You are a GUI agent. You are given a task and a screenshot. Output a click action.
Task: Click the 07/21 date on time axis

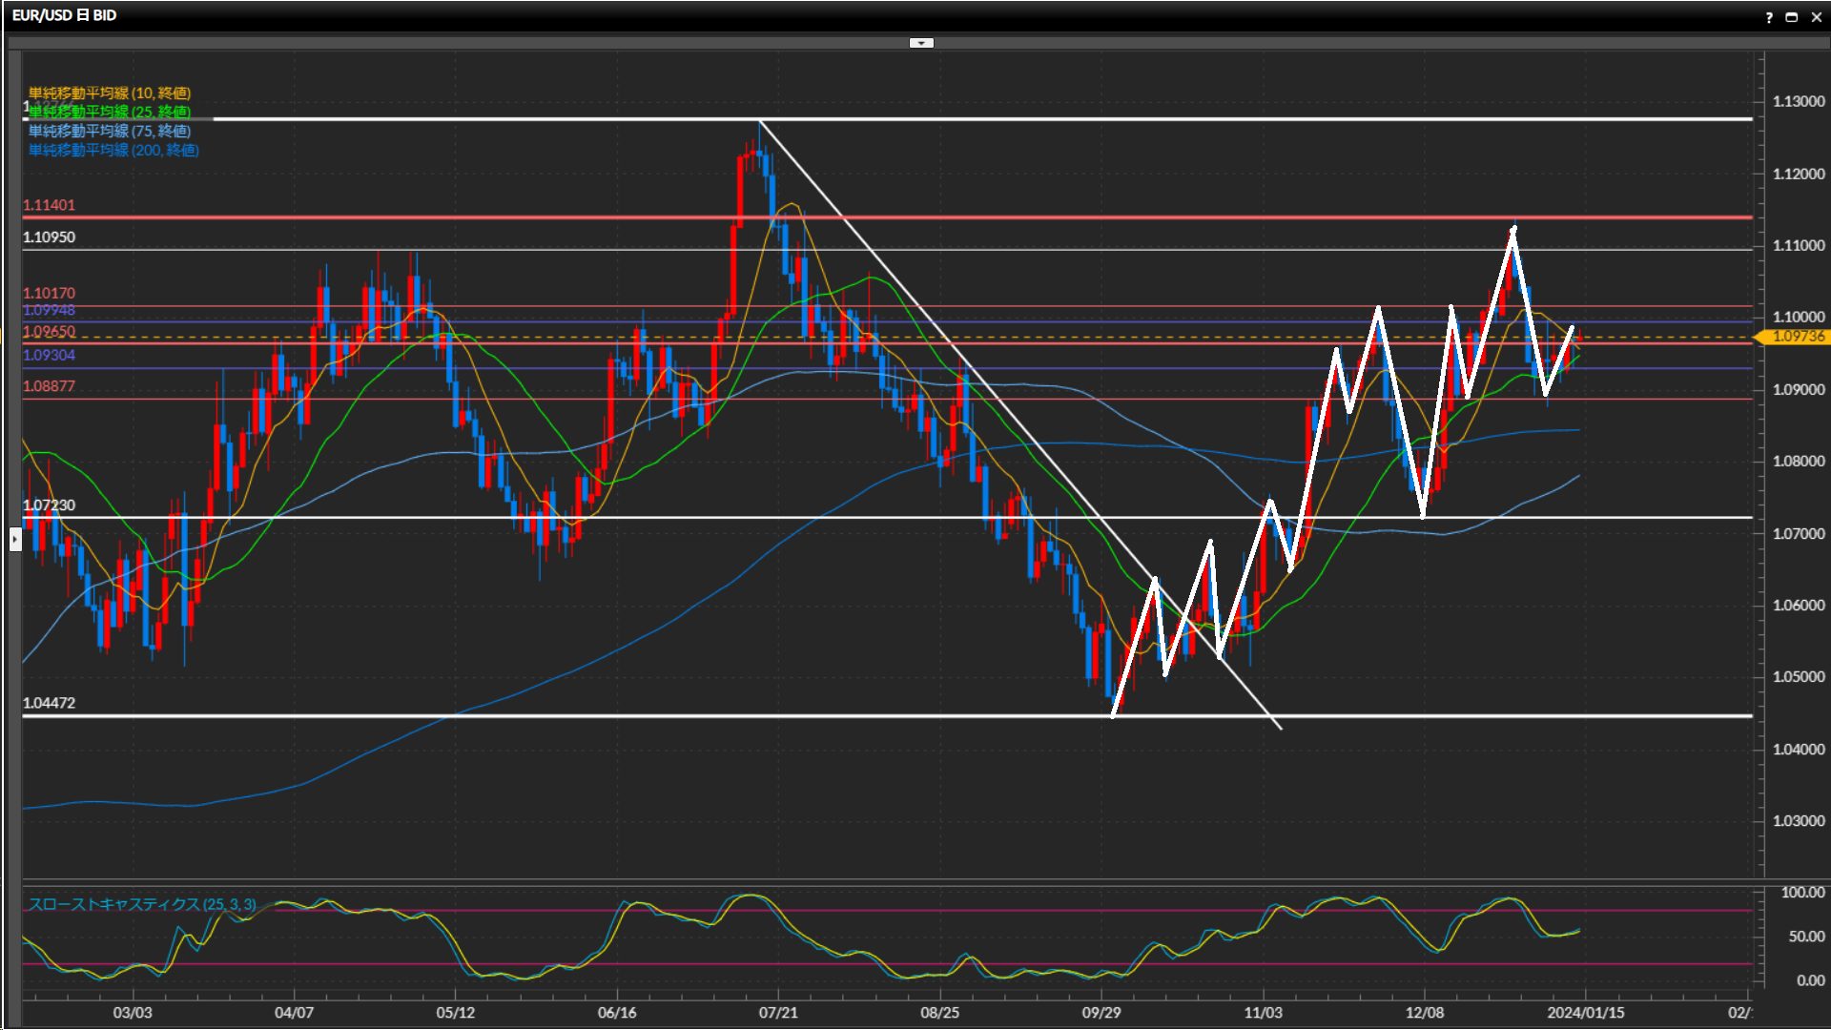[777, 1012]
